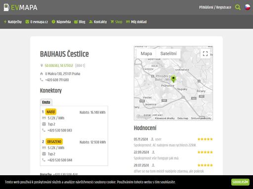Accept cookies with Souhlasím button
This screenshot has width=253, height=189.
click(240, 182)
